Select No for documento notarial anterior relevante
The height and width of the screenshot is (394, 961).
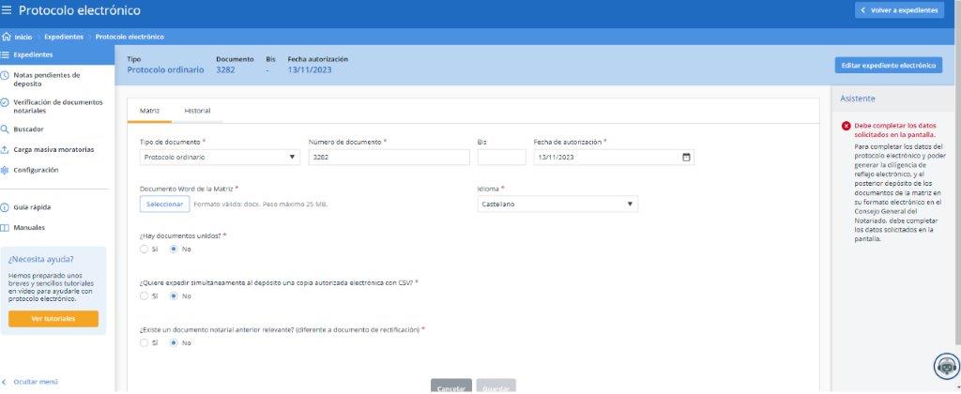coord(174,342)
